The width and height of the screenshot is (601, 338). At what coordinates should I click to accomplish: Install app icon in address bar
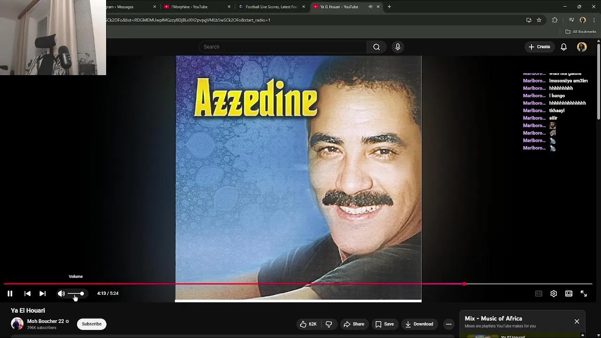(529, 20)
